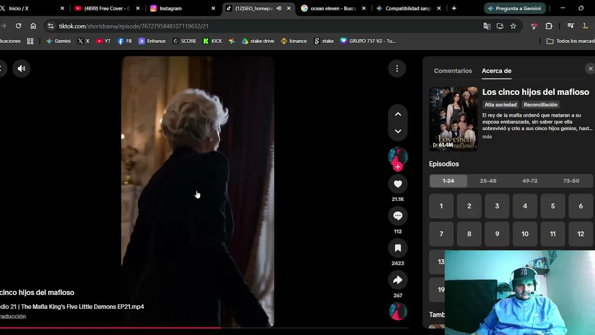Switch to the Comentarios tab

click(x=453, y=71)
